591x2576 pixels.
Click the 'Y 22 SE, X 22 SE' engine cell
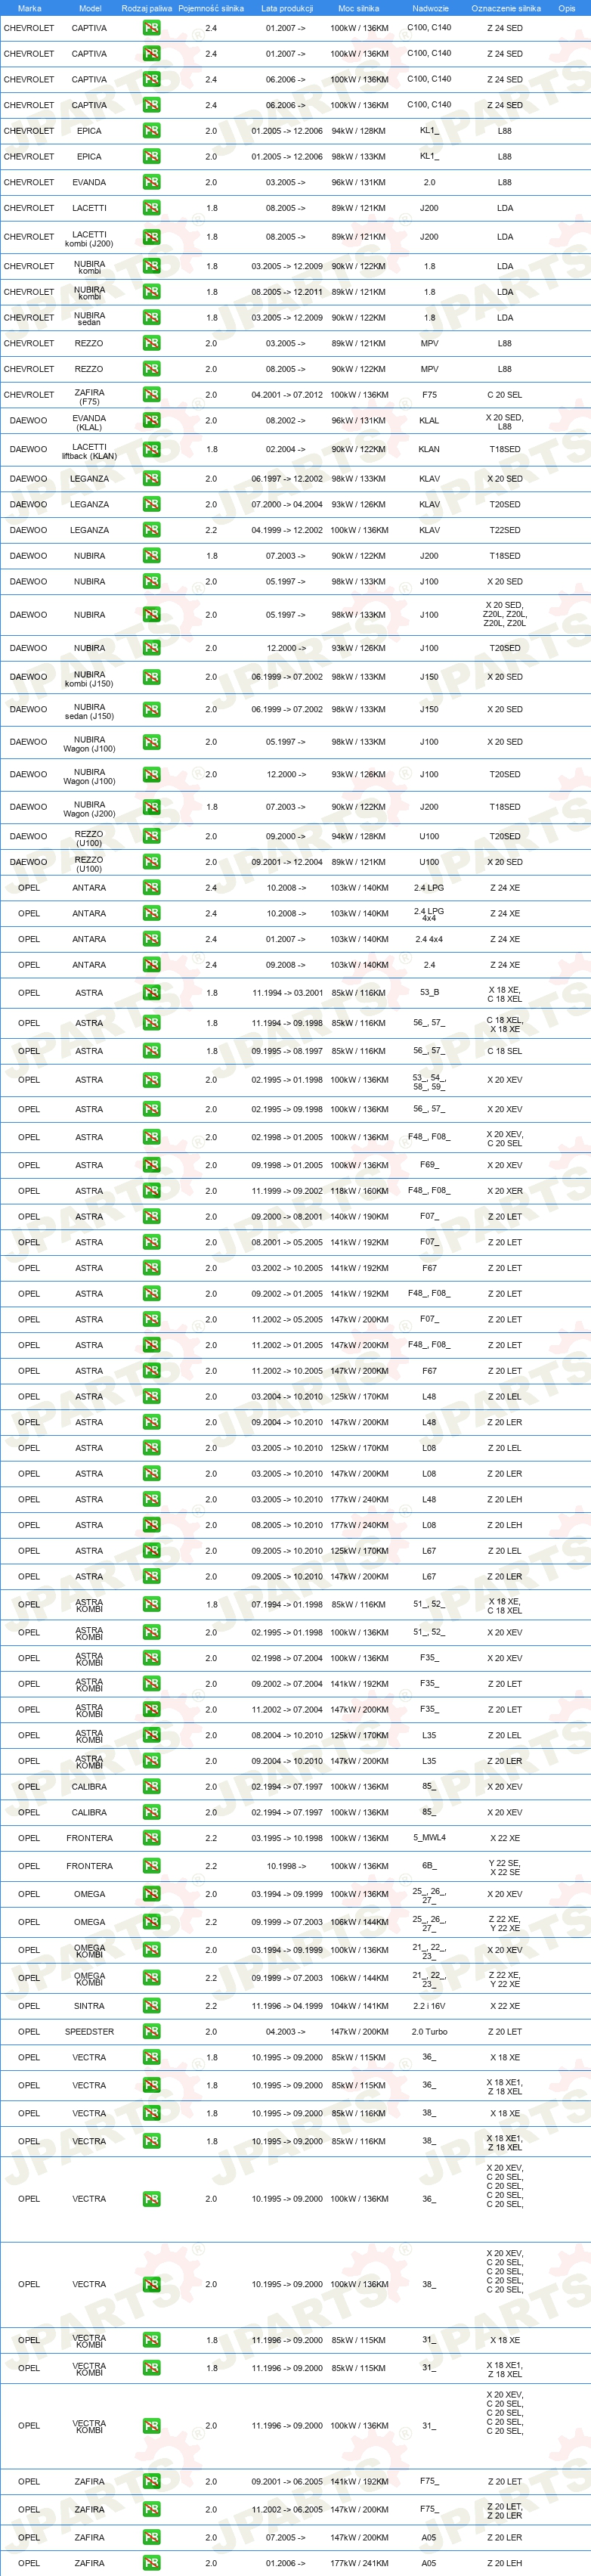505,1868
